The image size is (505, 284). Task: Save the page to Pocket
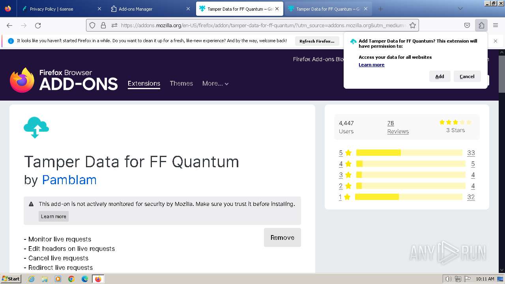[467, 25]
